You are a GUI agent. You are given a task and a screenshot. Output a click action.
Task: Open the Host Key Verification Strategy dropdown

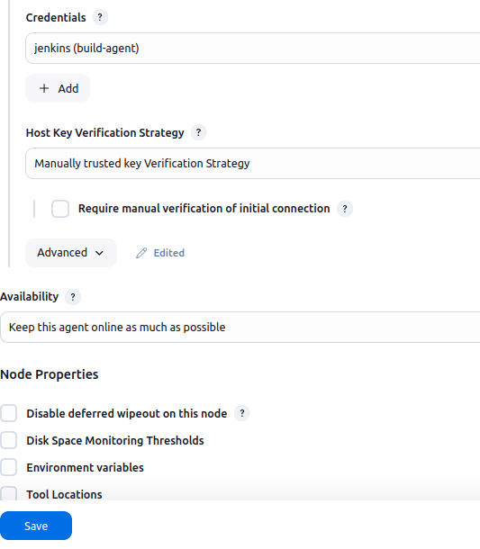tap(253, 164)
